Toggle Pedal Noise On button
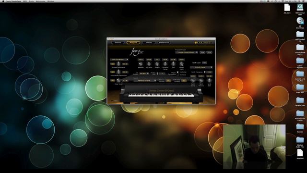The height and width of the screenshot is (173, 307). 113,80
